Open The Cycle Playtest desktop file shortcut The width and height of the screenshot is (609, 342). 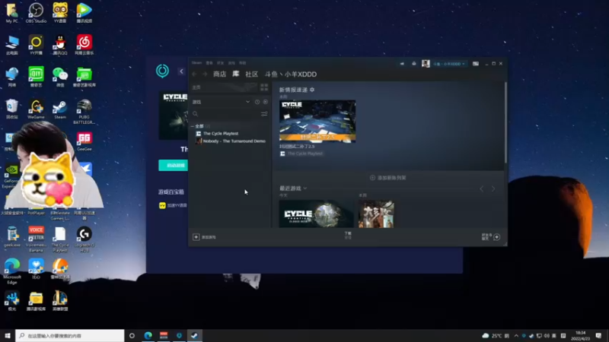(60, 239)
